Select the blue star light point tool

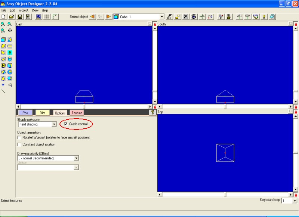[3, 85]
